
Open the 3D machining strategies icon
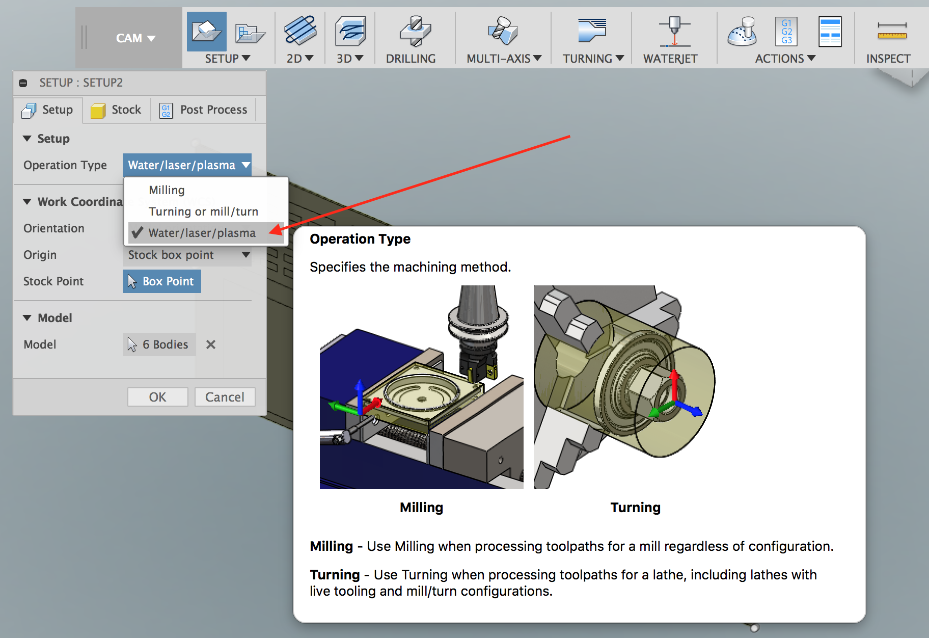coord(350,31)
